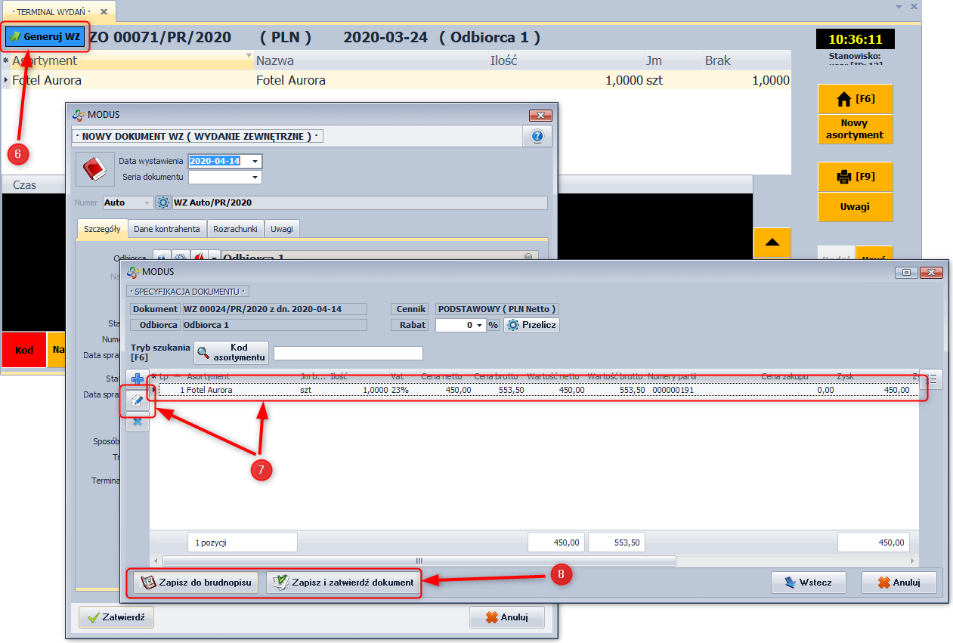Click Zapisz i zatwierdź dokument

[343, 583]
